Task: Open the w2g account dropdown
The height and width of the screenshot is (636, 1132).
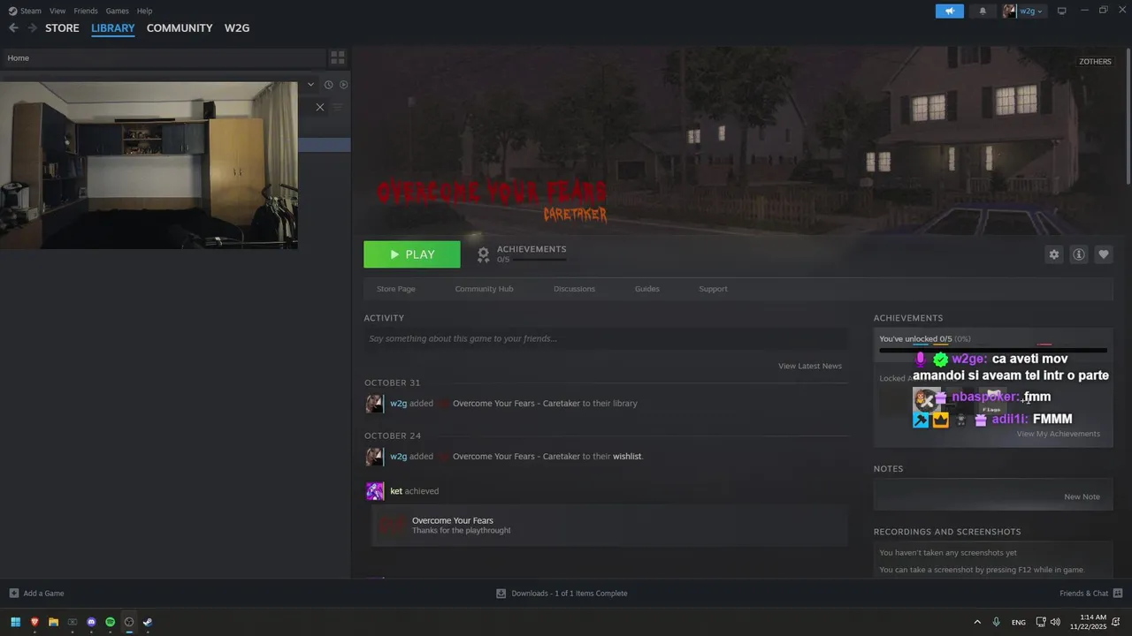Action: (1032, 11)
